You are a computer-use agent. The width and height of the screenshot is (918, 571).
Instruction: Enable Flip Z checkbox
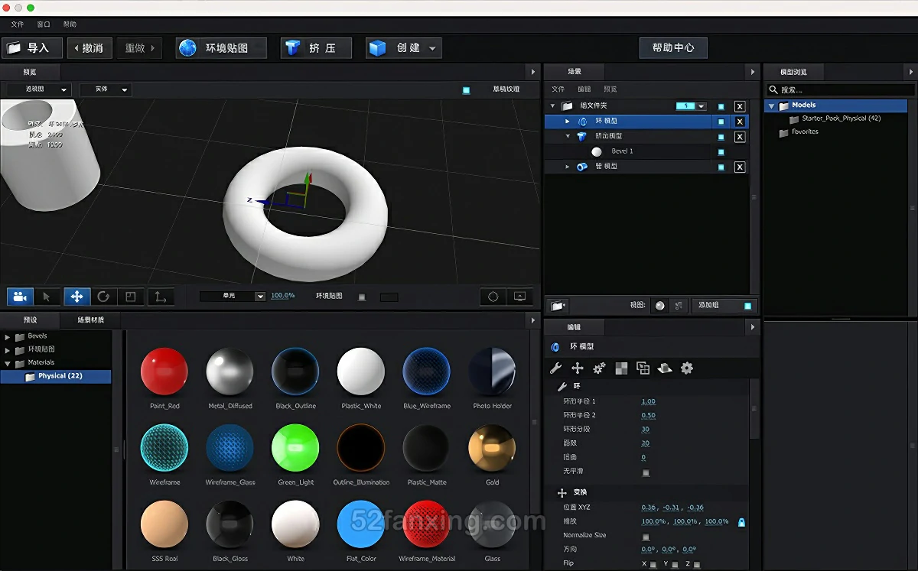[695, 565]
